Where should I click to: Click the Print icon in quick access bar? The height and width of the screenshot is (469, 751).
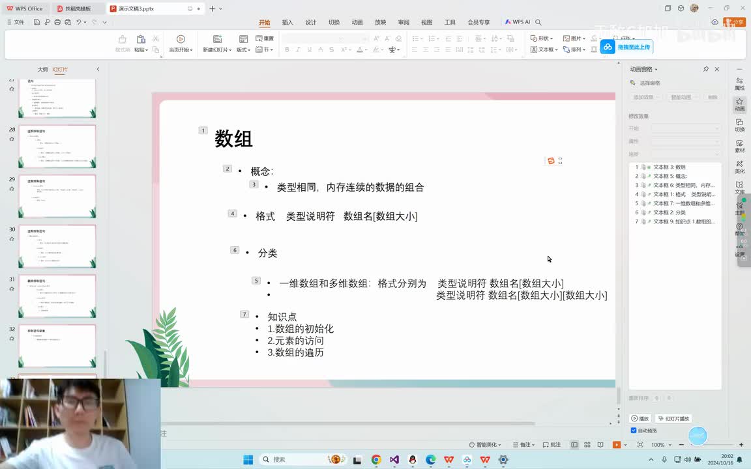(x=57, y=22)
